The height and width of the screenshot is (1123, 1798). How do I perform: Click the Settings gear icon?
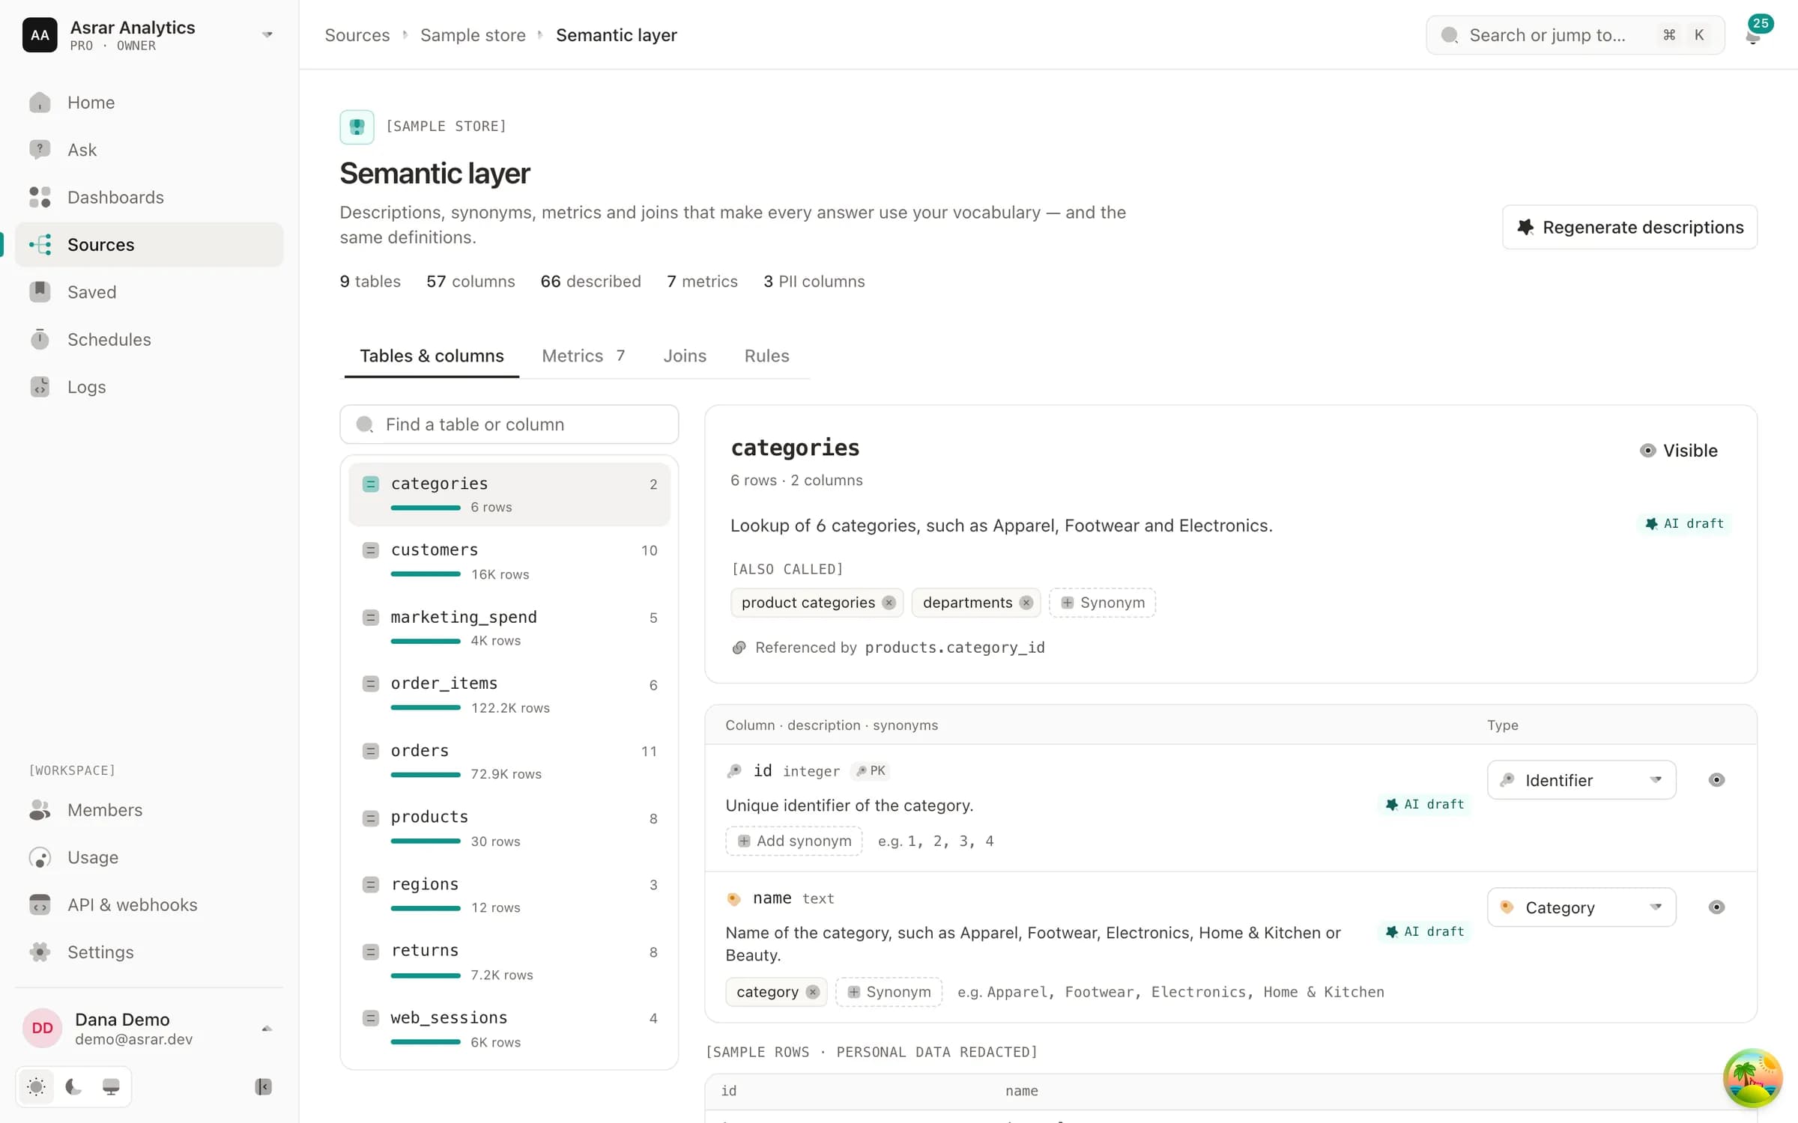[40, 952]
